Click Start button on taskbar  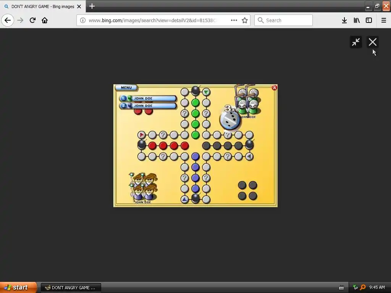18,288
